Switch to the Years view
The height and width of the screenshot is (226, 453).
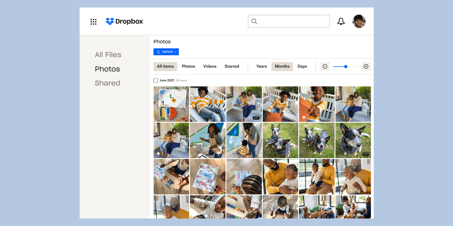(x=261, y=66)
